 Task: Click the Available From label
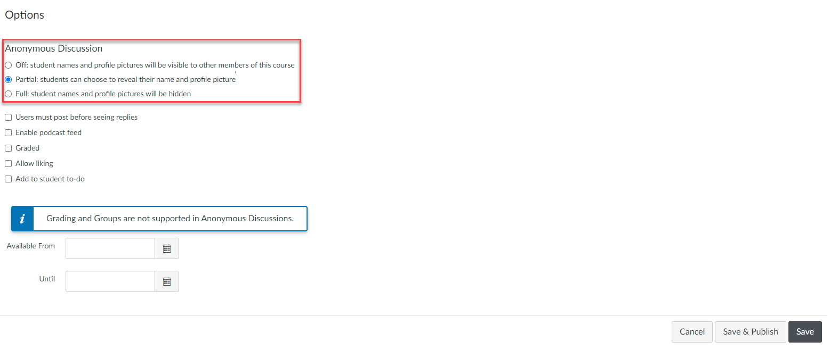click(31, 246)
